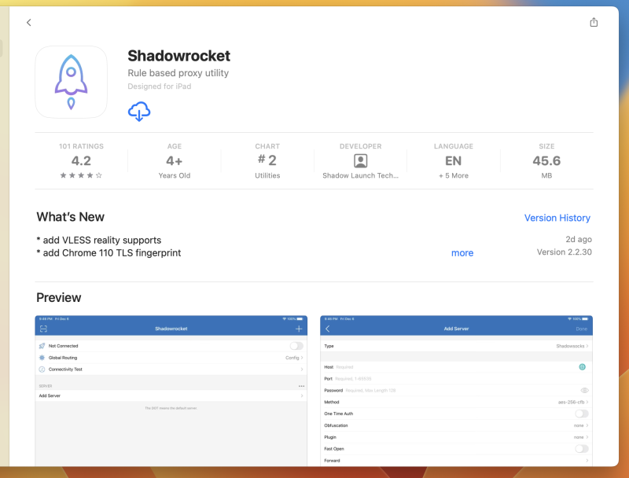Open the share menu icon
This screenshot has width=629, height=478.
pos(594,22)
